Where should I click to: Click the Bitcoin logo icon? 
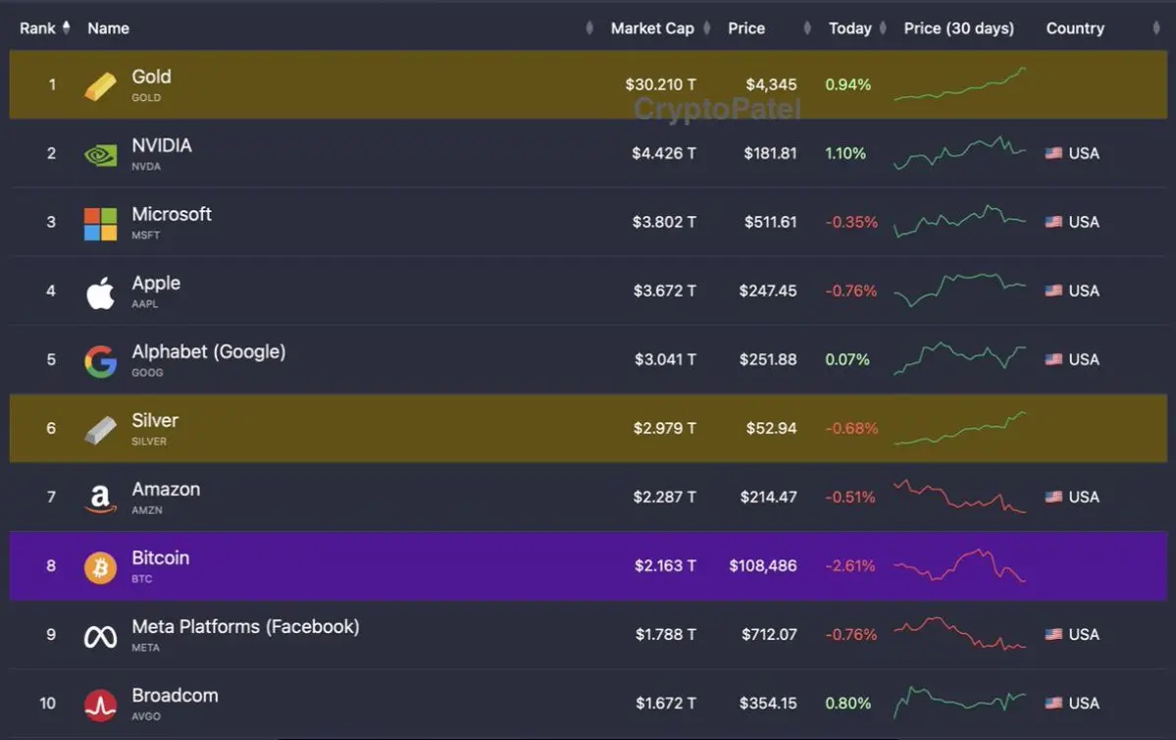[100, 567]
